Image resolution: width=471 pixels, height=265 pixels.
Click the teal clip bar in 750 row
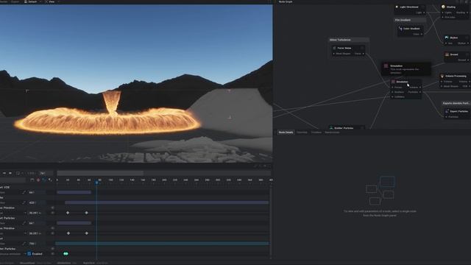[162, 244]
